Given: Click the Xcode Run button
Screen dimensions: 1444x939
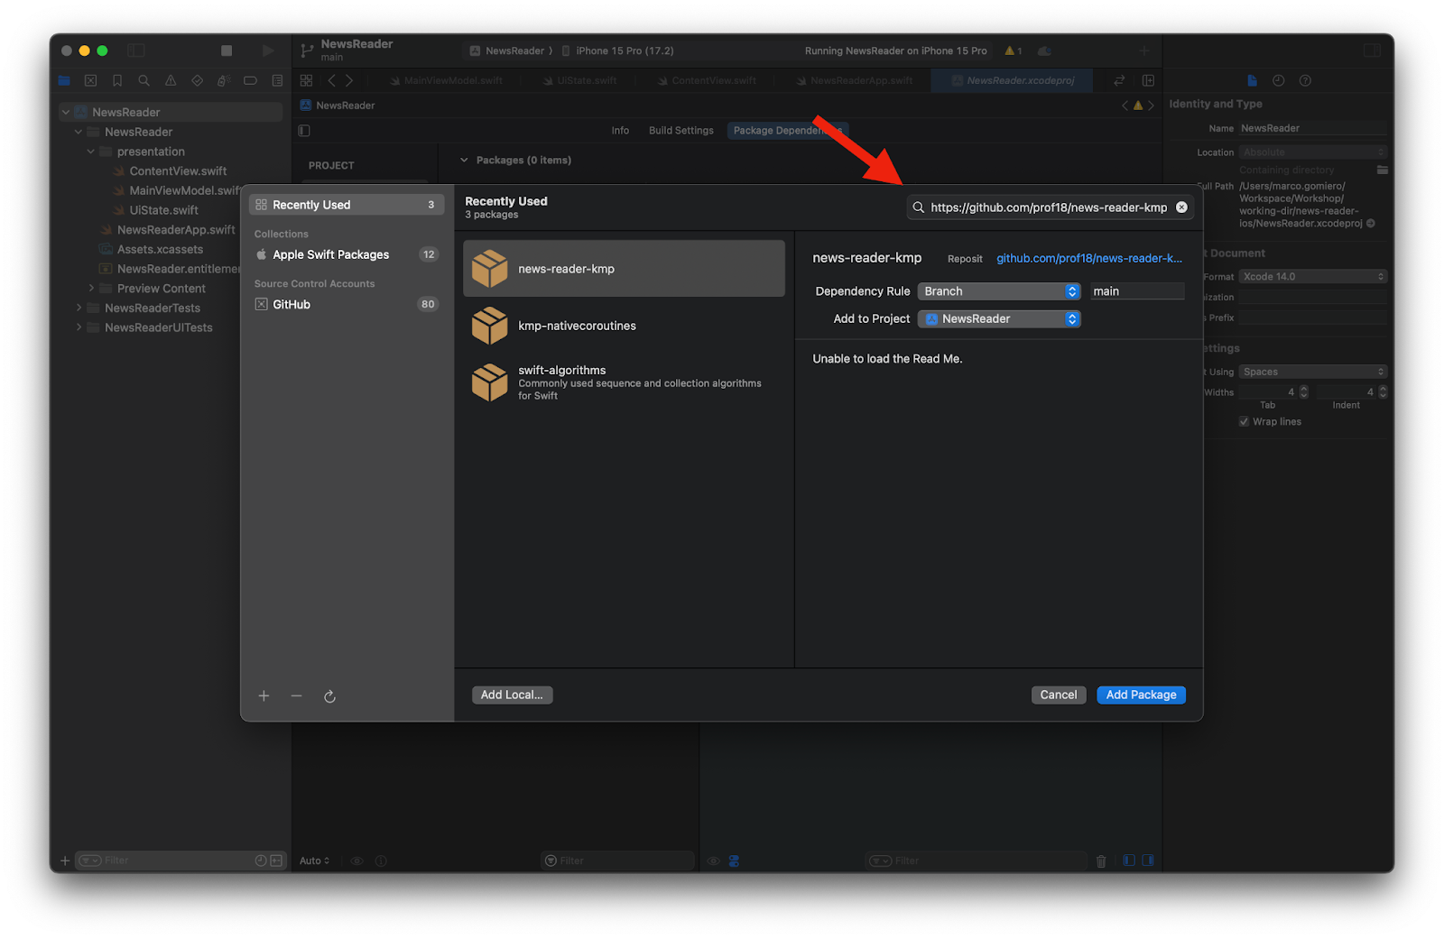Looking at the screenshot, I should [x=267, y=51].
